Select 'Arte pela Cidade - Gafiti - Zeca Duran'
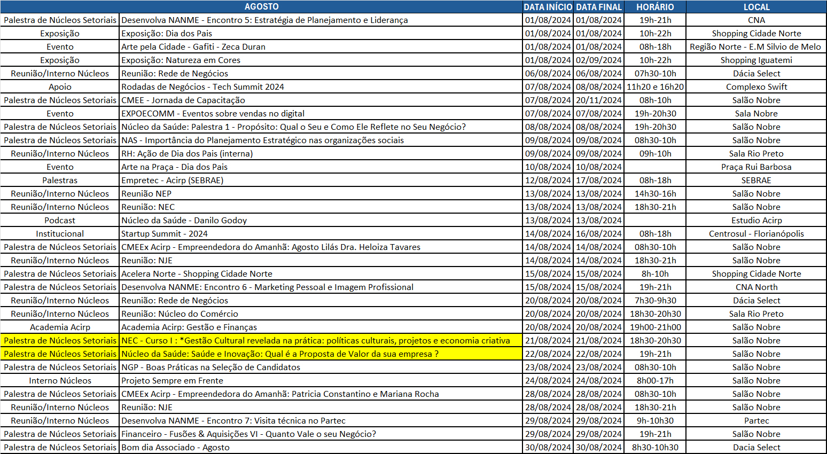The width and height of the screenshot is (827, 454). pyautogui.click(x=321, y=46)
